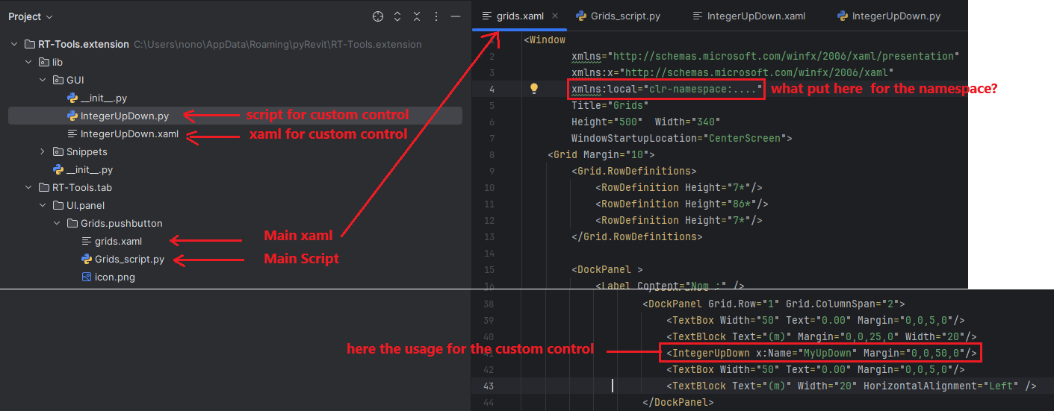The image size is (1057, 411).
Task: Select icon.png image file in tree
Action: point(114,277)
